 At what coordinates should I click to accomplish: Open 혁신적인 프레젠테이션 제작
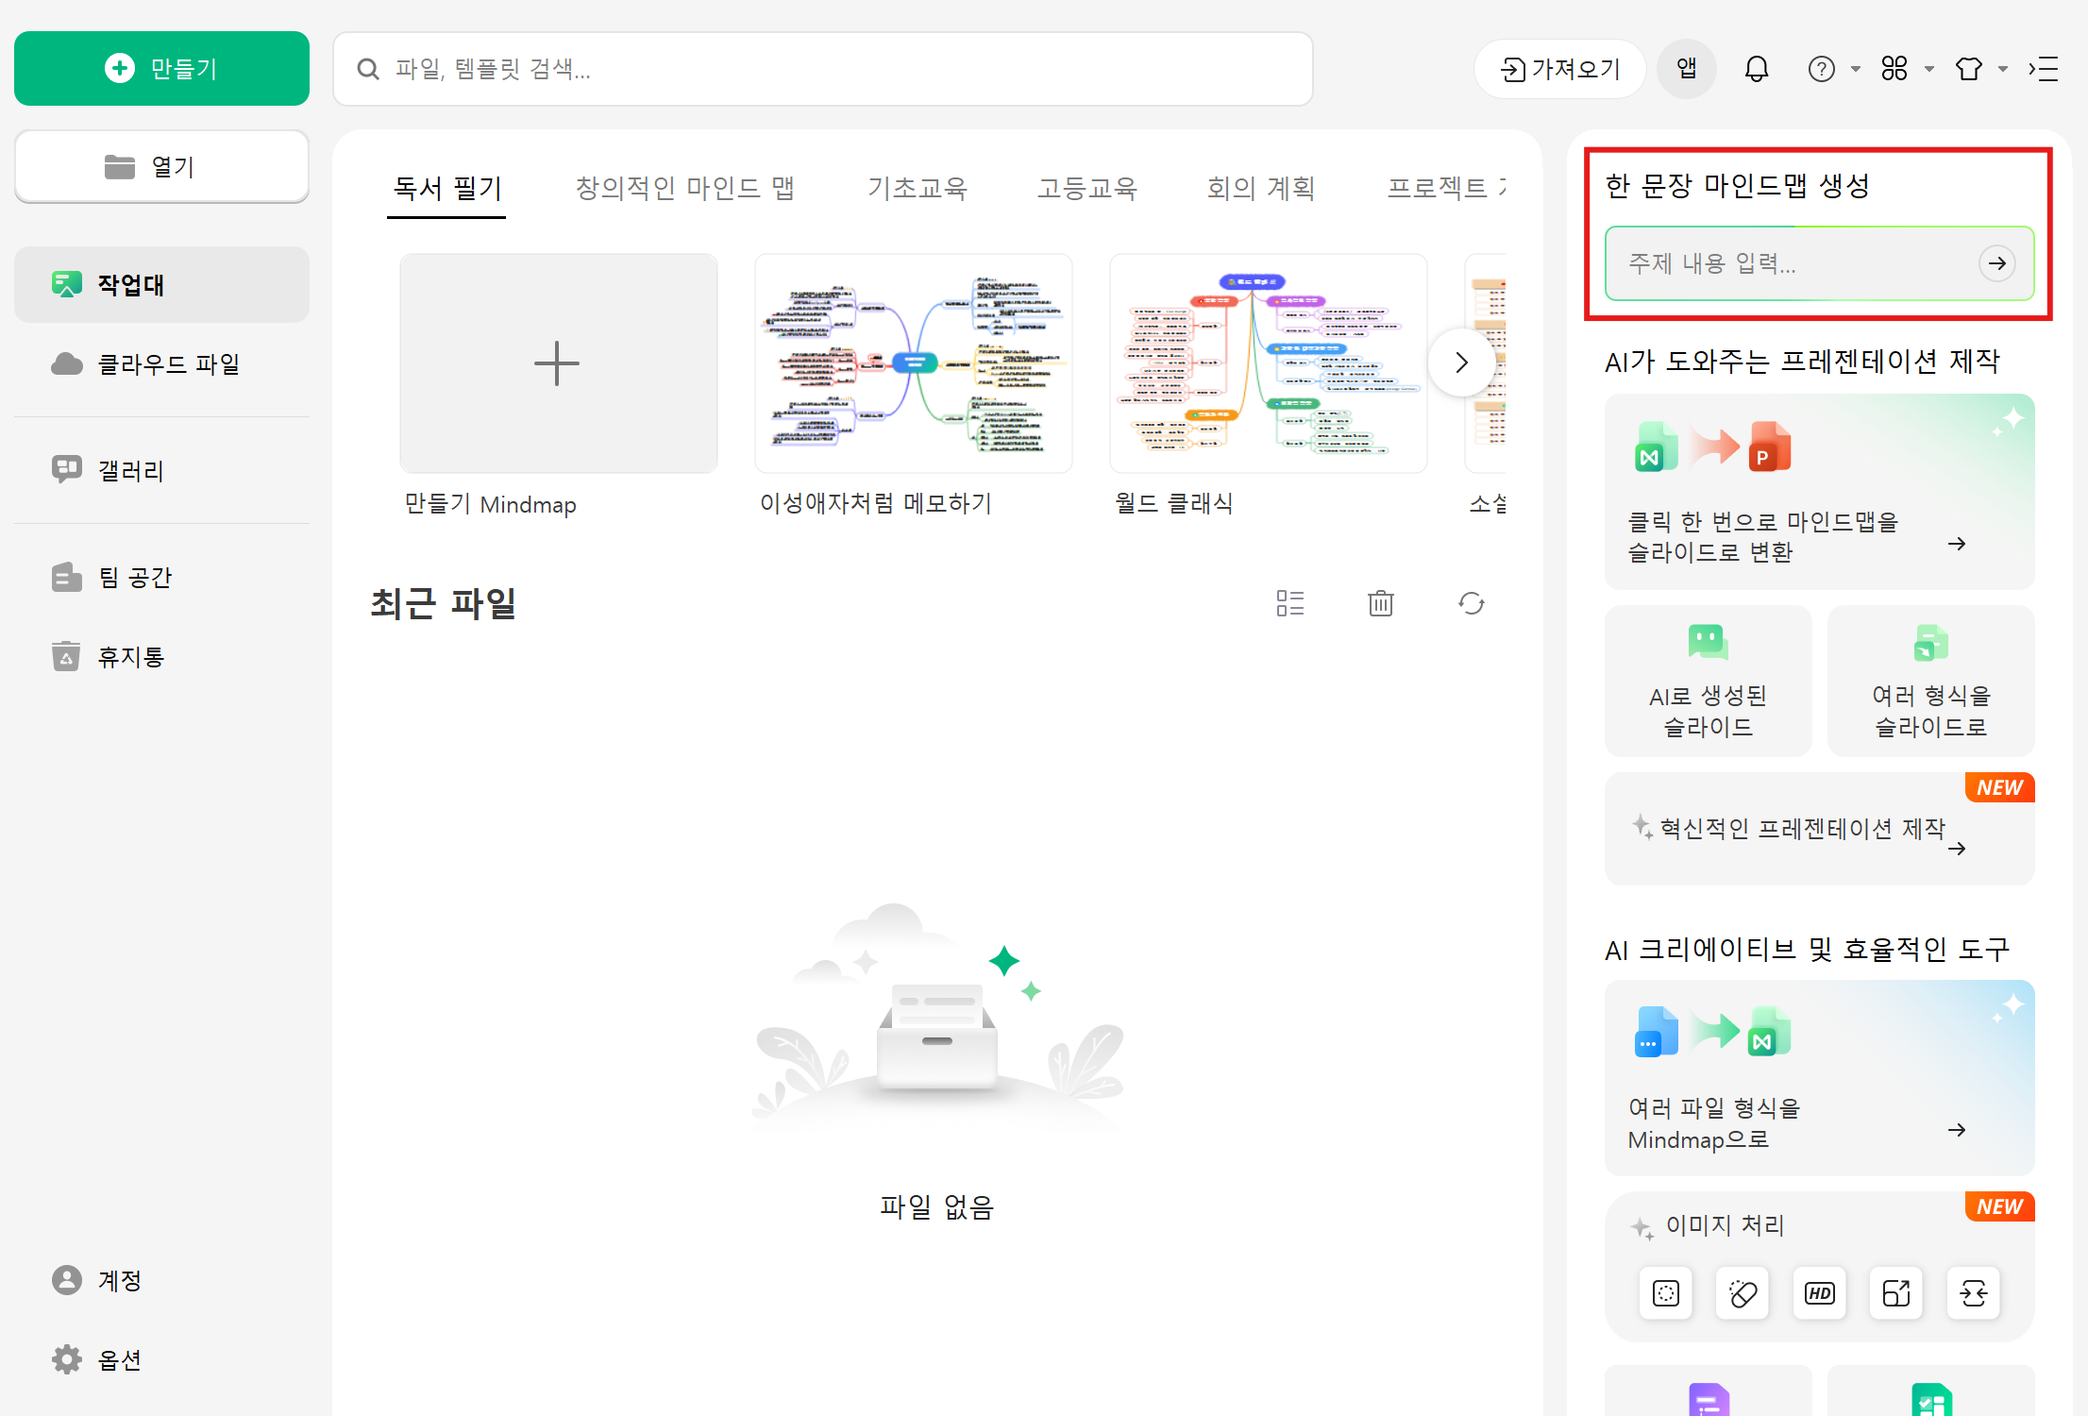coord(1819,829)
